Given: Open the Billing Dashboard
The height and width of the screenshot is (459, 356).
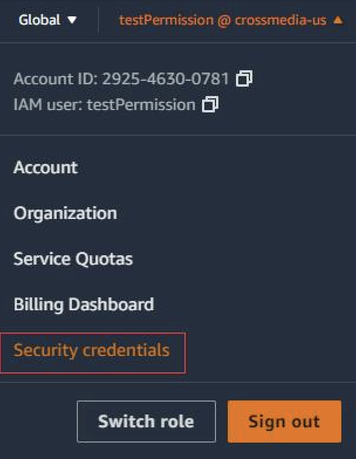Looking at the screenshot, I should [84, 304].
